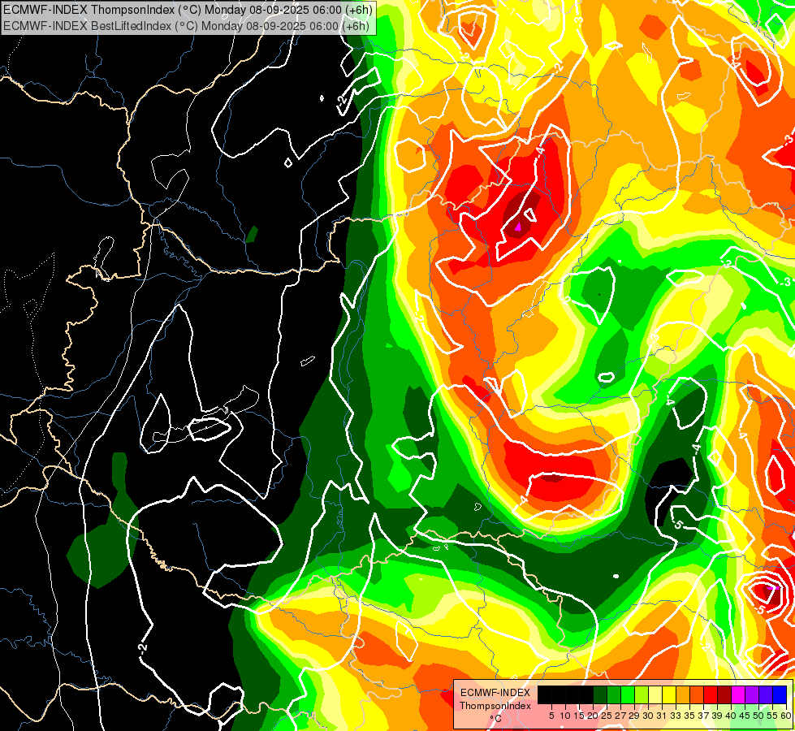Screen dimensions: 795x731
Task: Click legend tick value 10
Action: (x=565, y=716)
